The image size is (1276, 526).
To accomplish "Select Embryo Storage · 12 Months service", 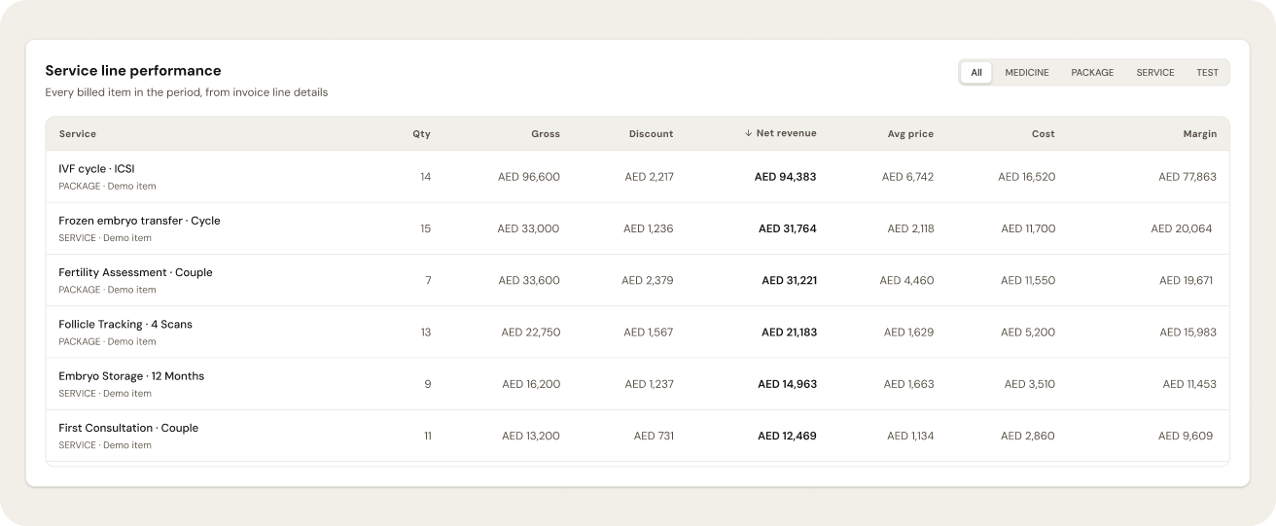I will pyautogui.click(x=131, y=376).
